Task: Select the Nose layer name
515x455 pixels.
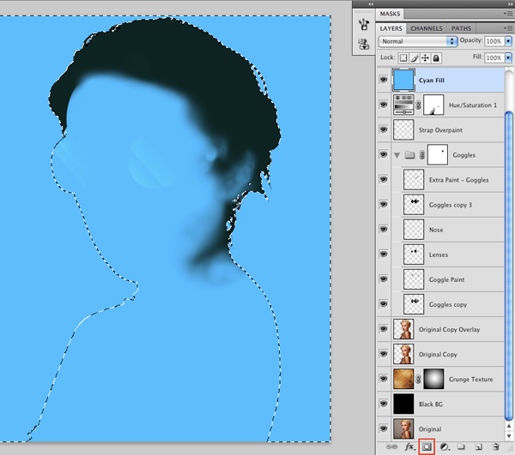Action: [x=436, y=230]
